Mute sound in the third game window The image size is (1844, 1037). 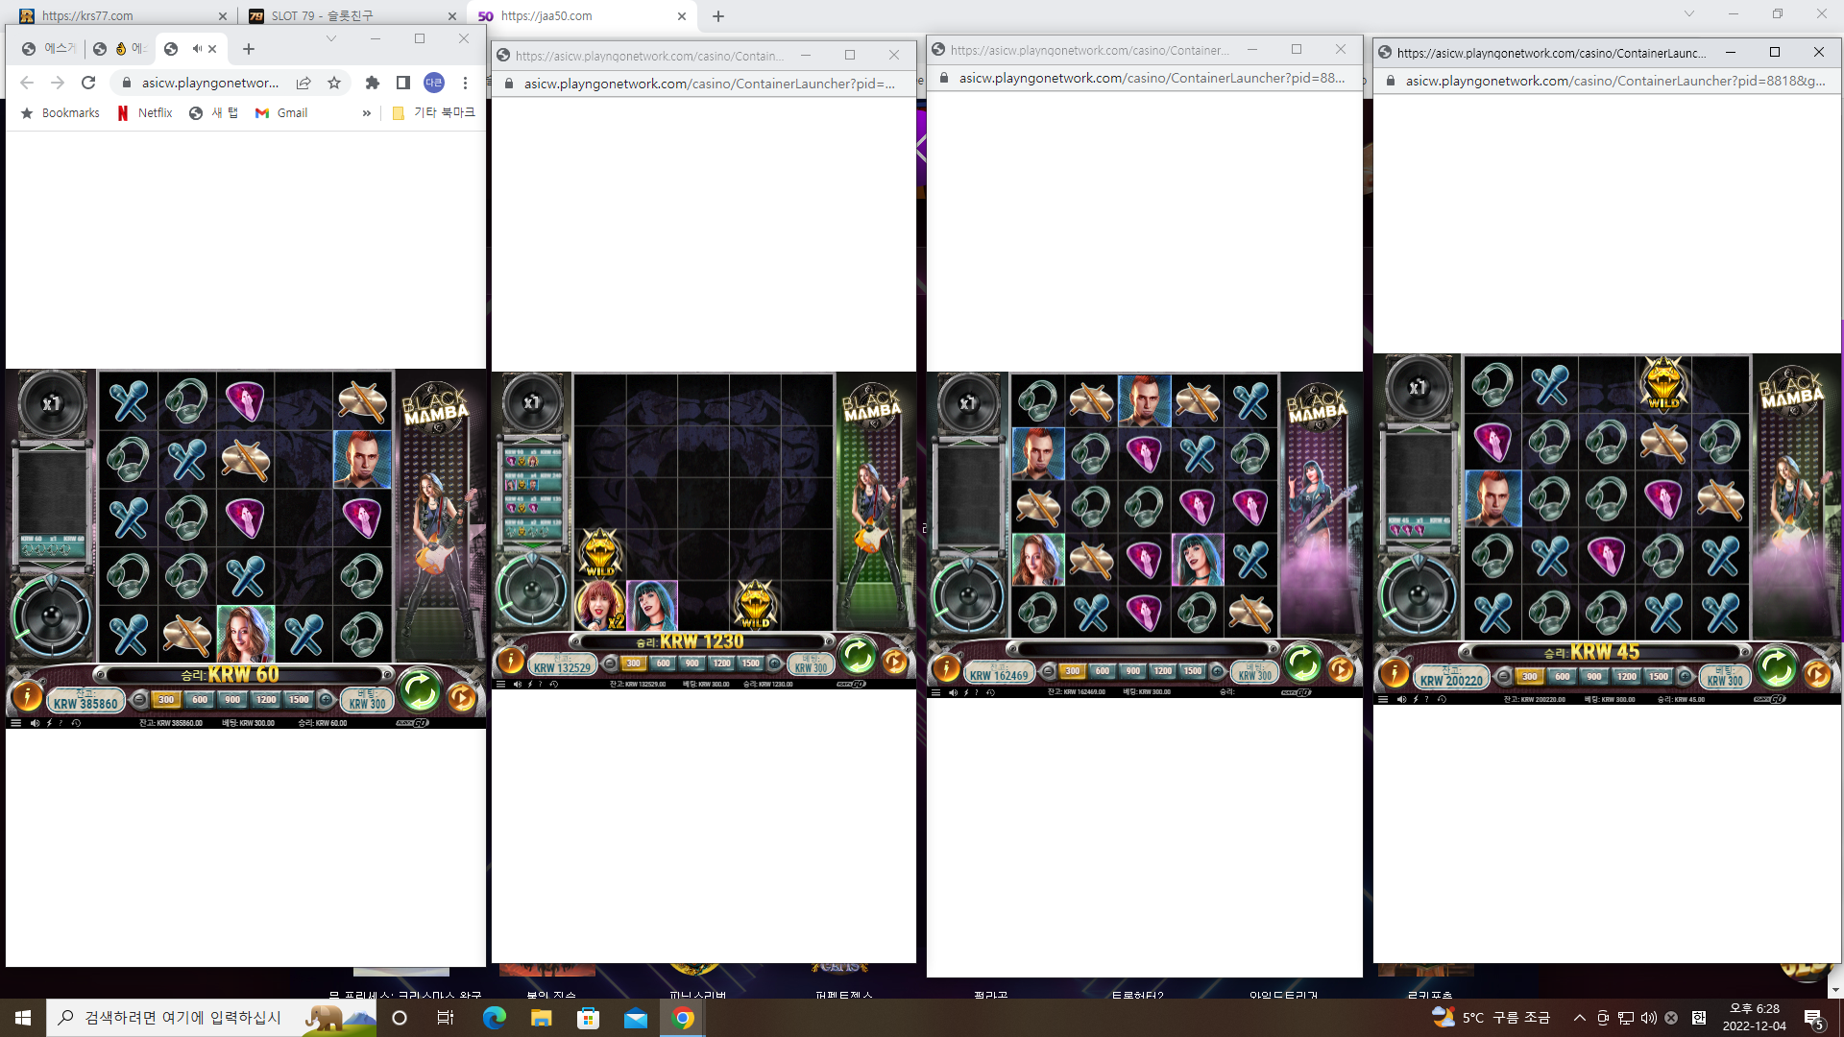(953, 692)
